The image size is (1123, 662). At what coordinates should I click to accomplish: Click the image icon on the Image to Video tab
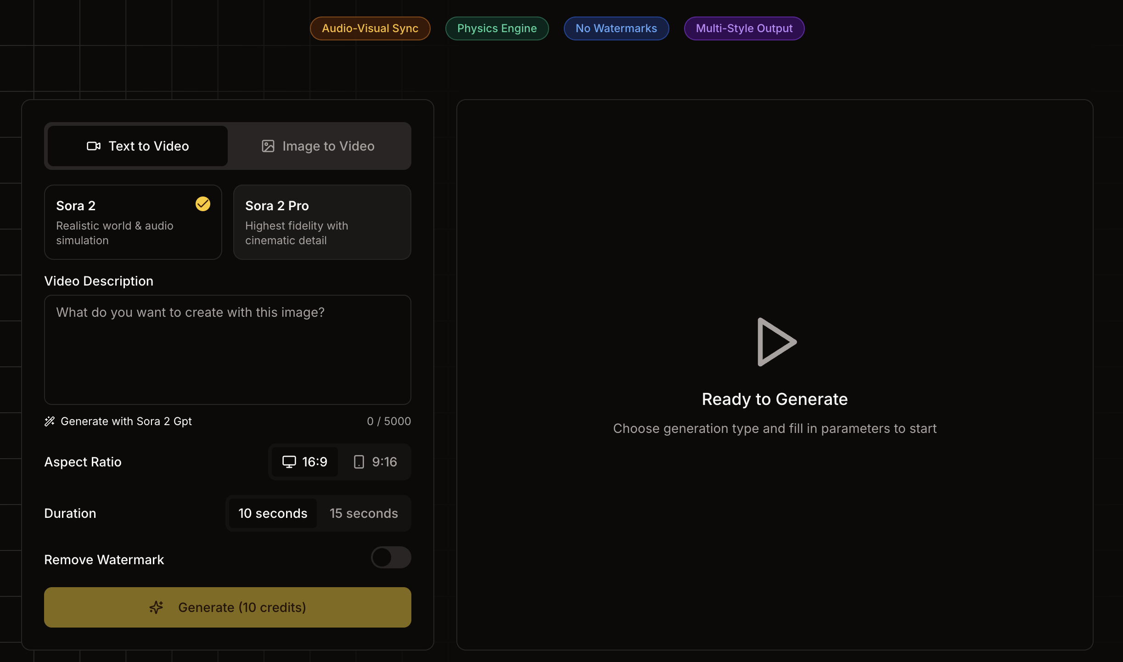coord(268,146)
